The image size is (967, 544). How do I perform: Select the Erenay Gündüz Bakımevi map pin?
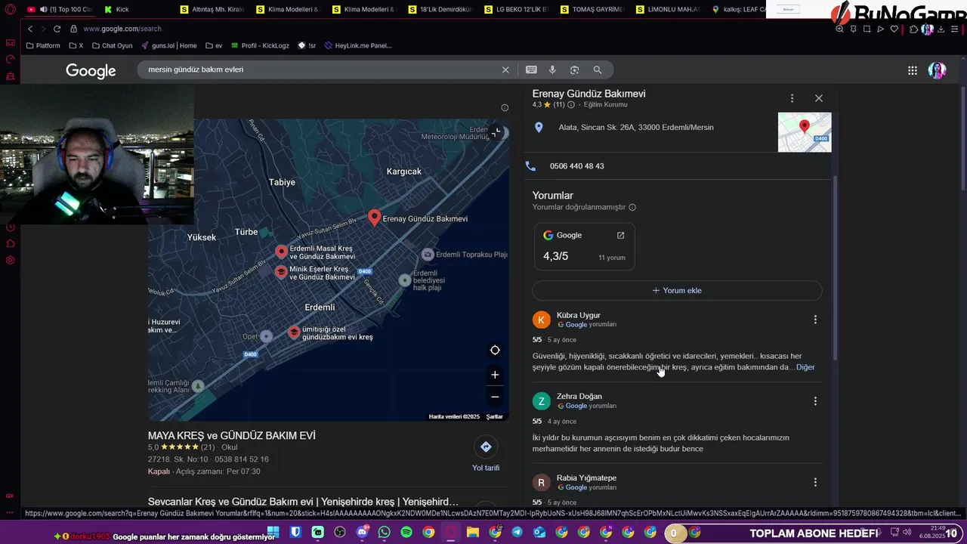pyautogui.click(x=374, y=218)
